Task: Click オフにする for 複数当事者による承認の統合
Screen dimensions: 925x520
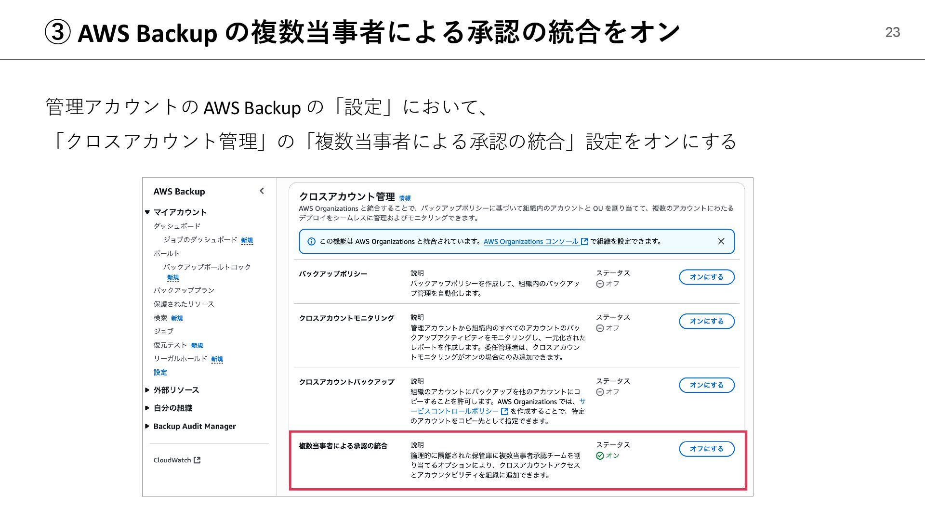Action: point(707,449)
